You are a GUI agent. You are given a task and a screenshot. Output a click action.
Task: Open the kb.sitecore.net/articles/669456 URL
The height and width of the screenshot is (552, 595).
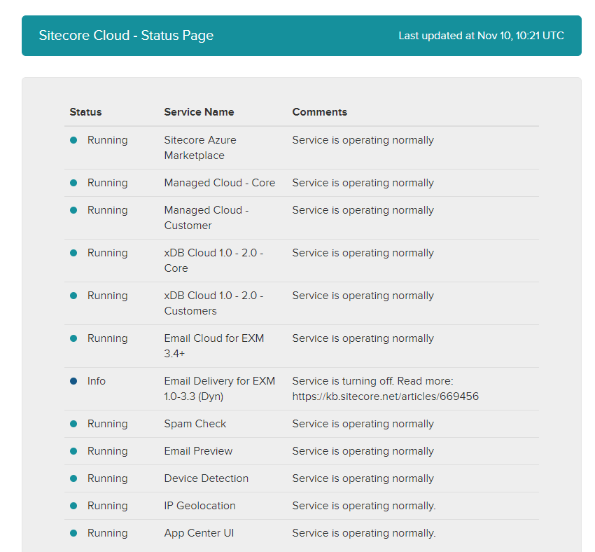(385, 396)
